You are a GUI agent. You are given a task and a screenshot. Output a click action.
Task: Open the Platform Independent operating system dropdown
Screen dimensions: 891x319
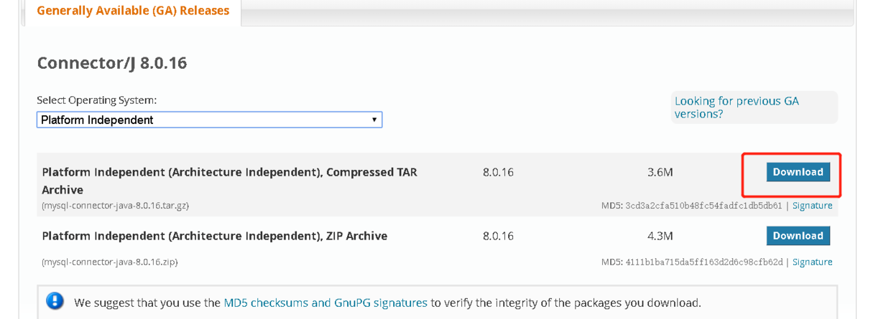pyautogui.click(x=209, y=120)
